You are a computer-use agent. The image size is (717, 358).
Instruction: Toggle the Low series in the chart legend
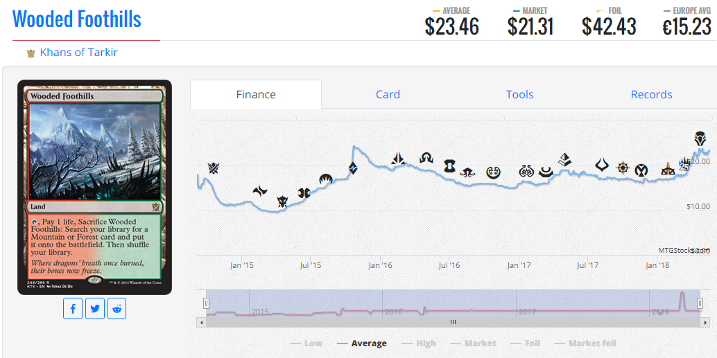click(x=306, y=343)
